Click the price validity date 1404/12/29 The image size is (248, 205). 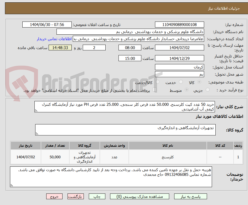(x=179, y=58)
